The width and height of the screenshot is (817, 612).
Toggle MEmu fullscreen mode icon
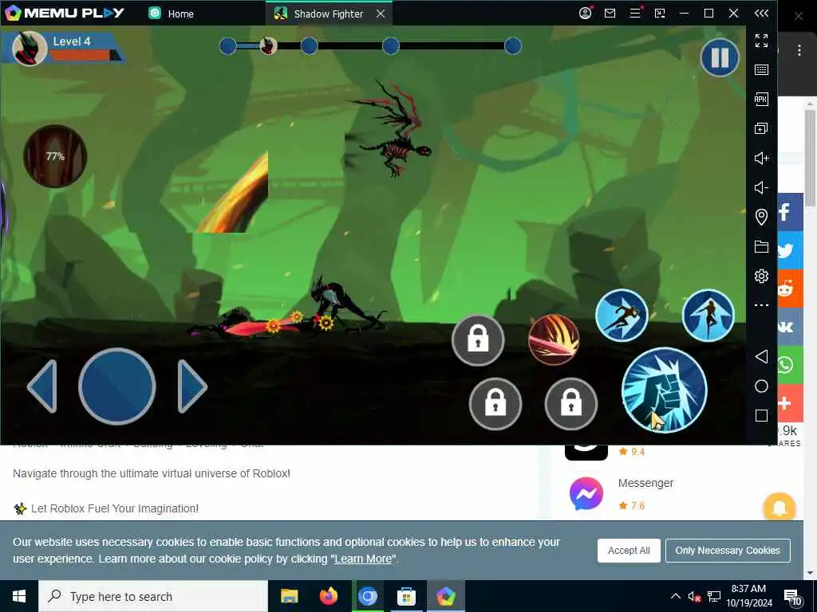point(761,40)
